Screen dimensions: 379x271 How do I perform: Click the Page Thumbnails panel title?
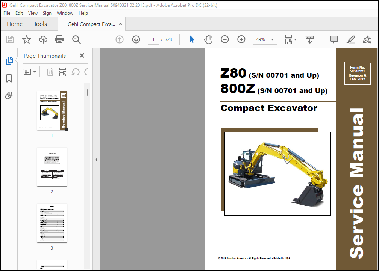coord(45,56)
